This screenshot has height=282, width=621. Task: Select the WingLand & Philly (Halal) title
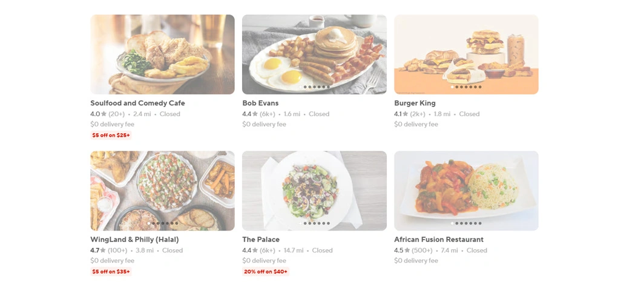pos(134,240)
